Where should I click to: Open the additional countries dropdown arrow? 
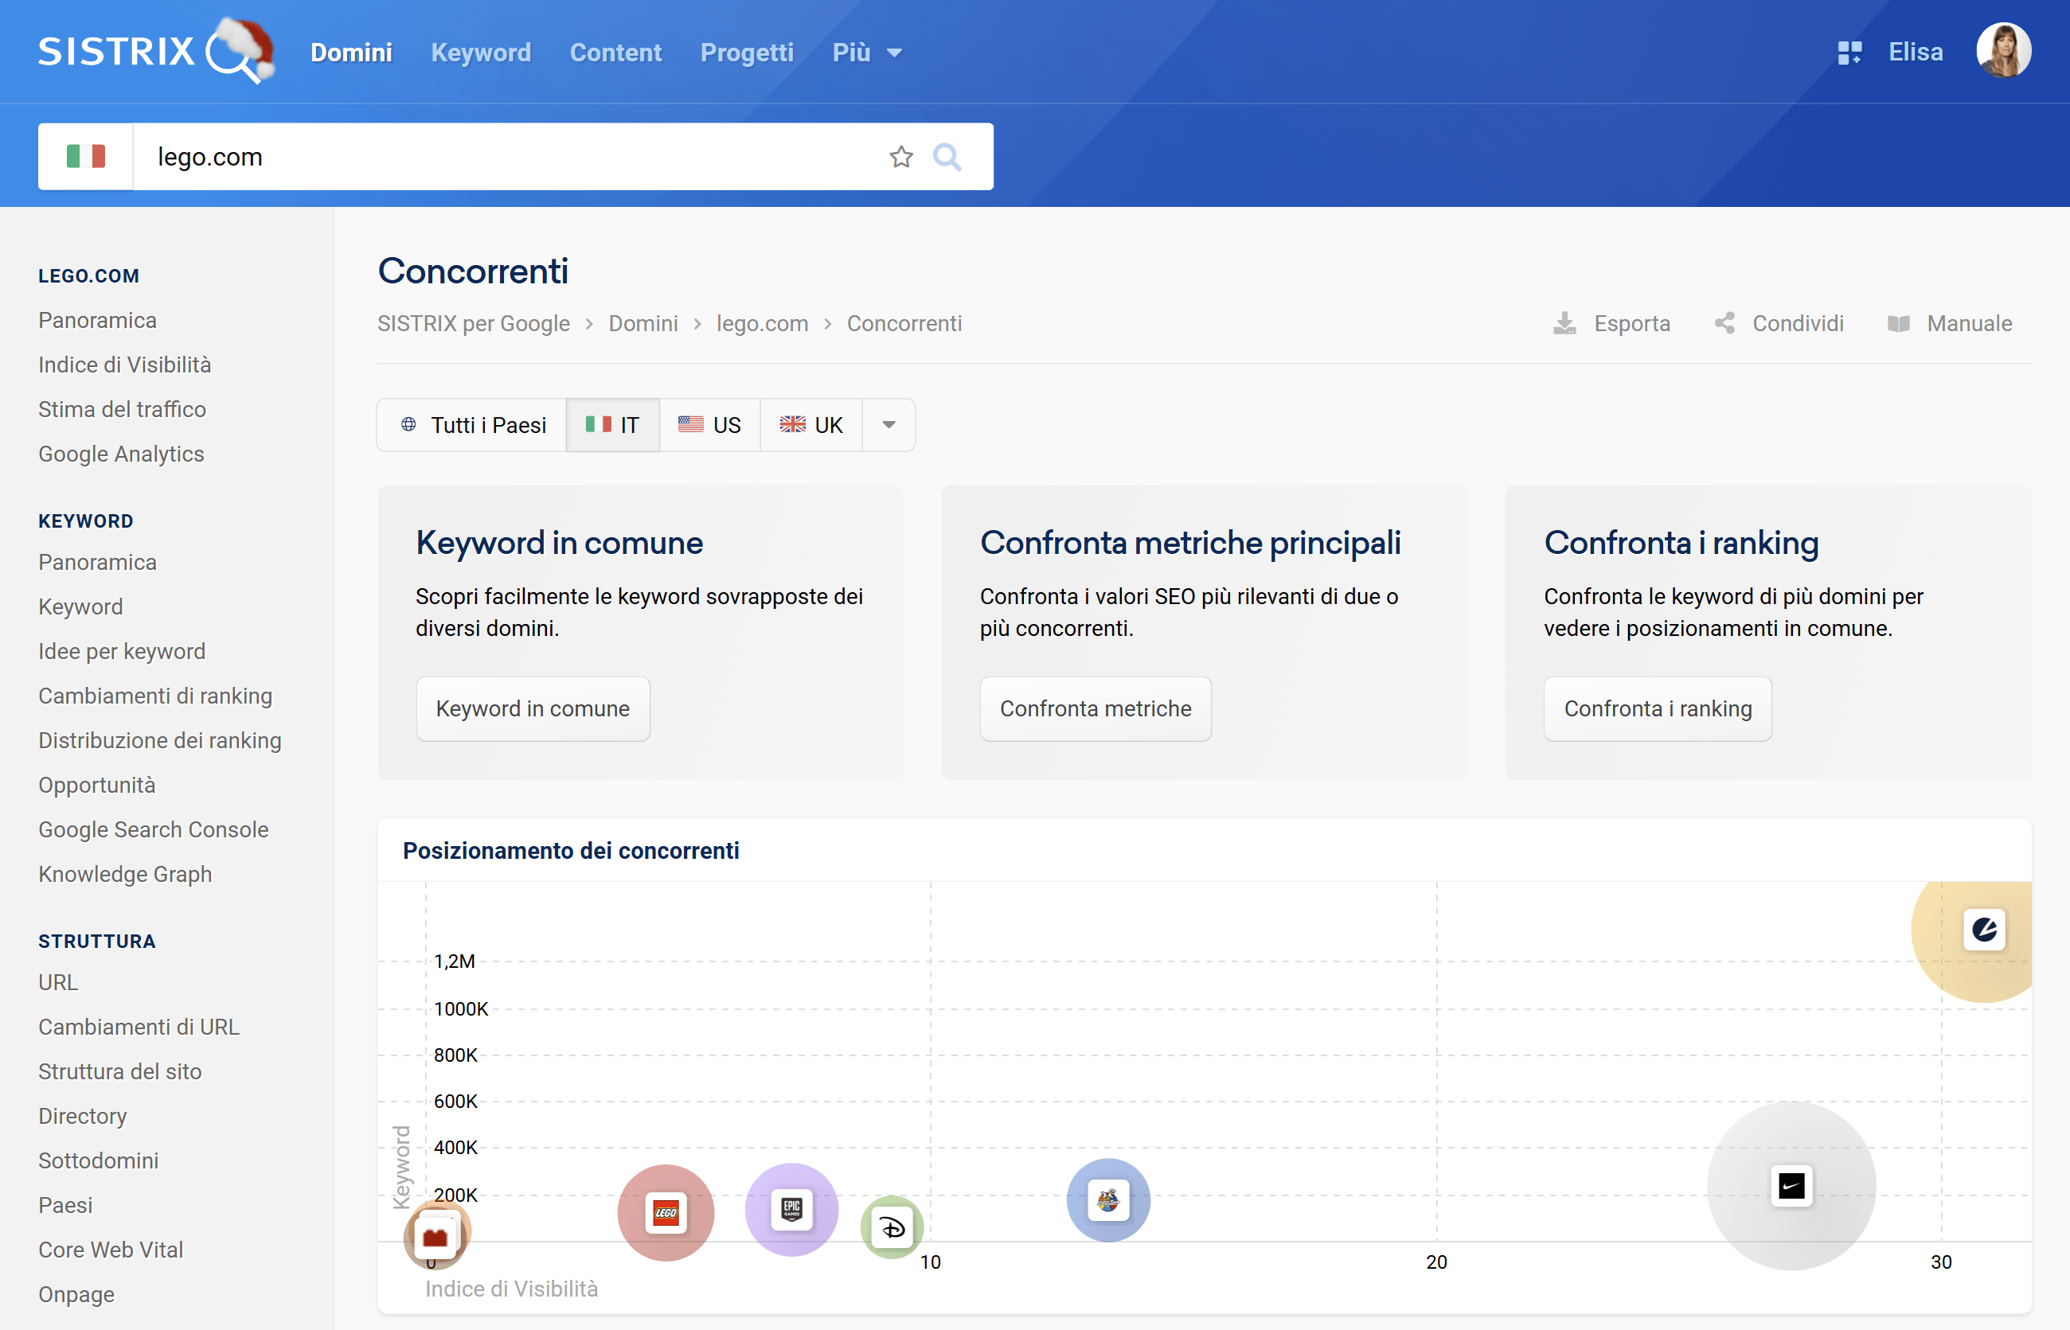coord(889,424)
